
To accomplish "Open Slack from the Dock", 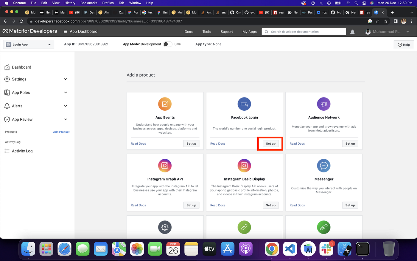I will click(x=326, y=249).
